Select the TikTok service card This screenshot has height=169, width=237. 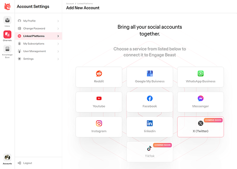point(150,152)
